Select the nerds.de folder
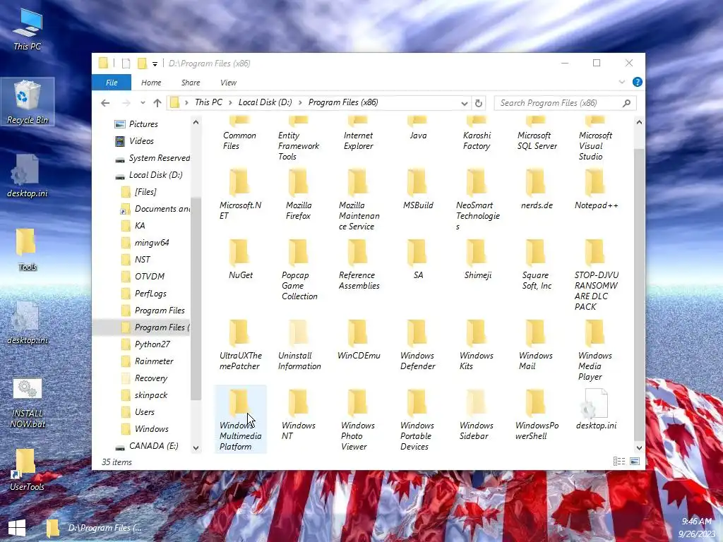The width and height of the screenshot is (723, 542). coord(537,189)
